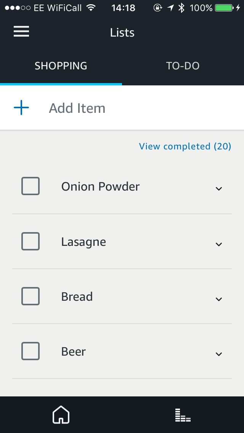The width and height of the screenshot is (244, 433).
Task: Check the Beer item box
Action: coord(30,351)
